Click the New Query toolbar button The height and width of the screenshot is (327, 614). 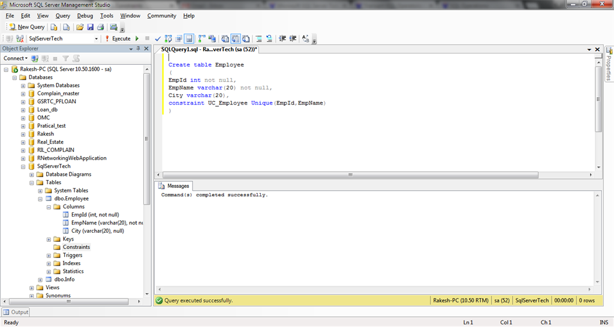[x=27, y=27]
